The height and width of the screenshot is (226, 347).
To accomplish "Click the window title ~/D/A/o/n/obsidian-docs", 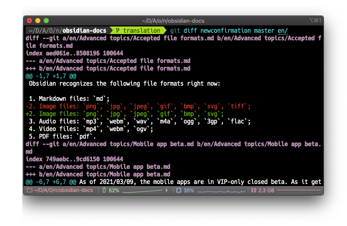I will 173,21.
